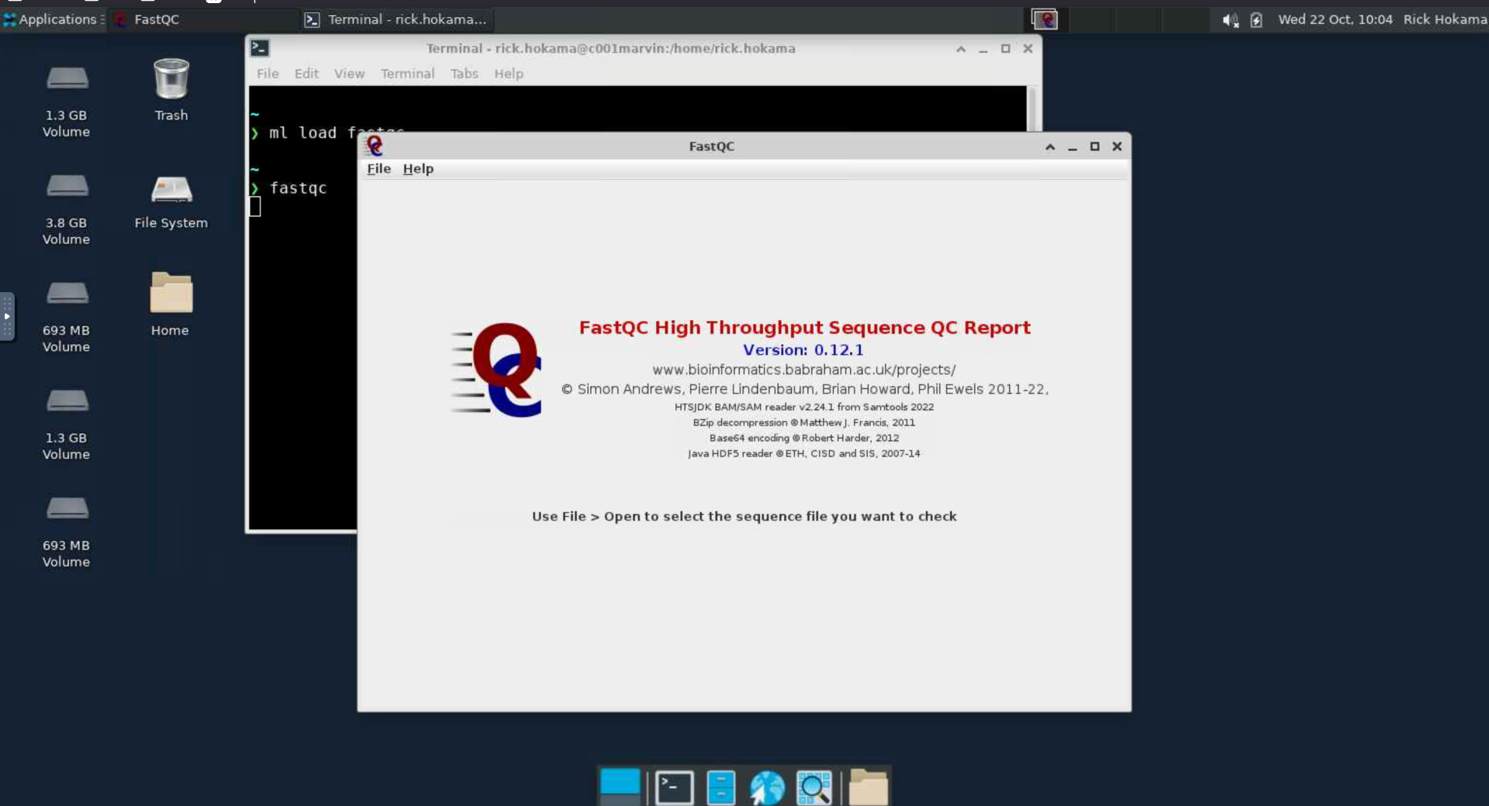Open the Rick Hokama user session menu
The height and width of the screenshot is (806, 1489).
click(1446, 19)
